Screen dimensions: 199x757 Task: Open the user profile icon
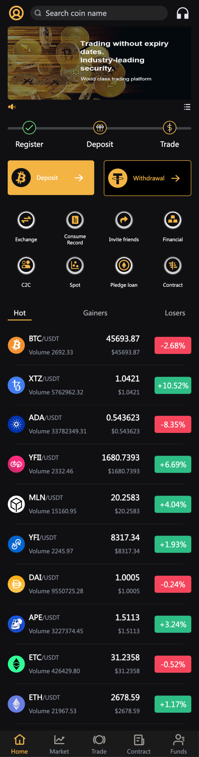[x=16, y=13]
